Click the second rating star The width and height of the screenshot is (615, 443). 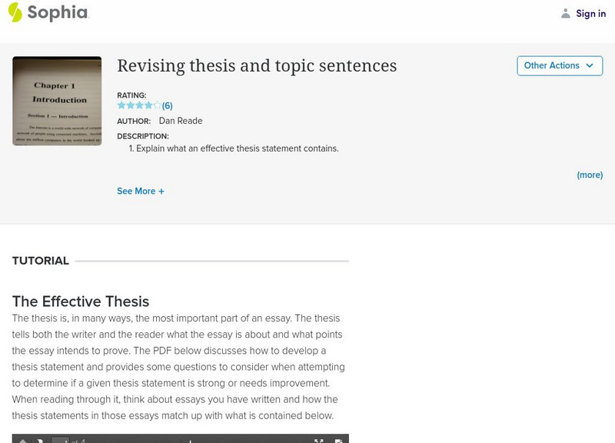130,105
